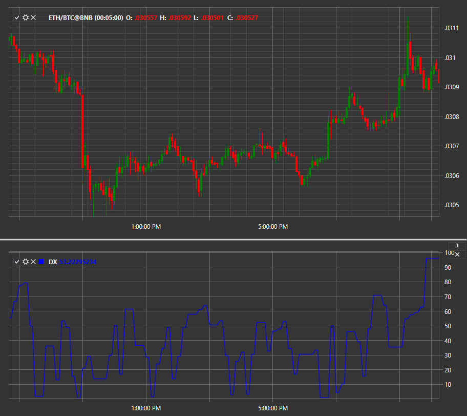
Task: Uncheck the DX indicator visibility checkbox
Action: [x=17, y=262]
